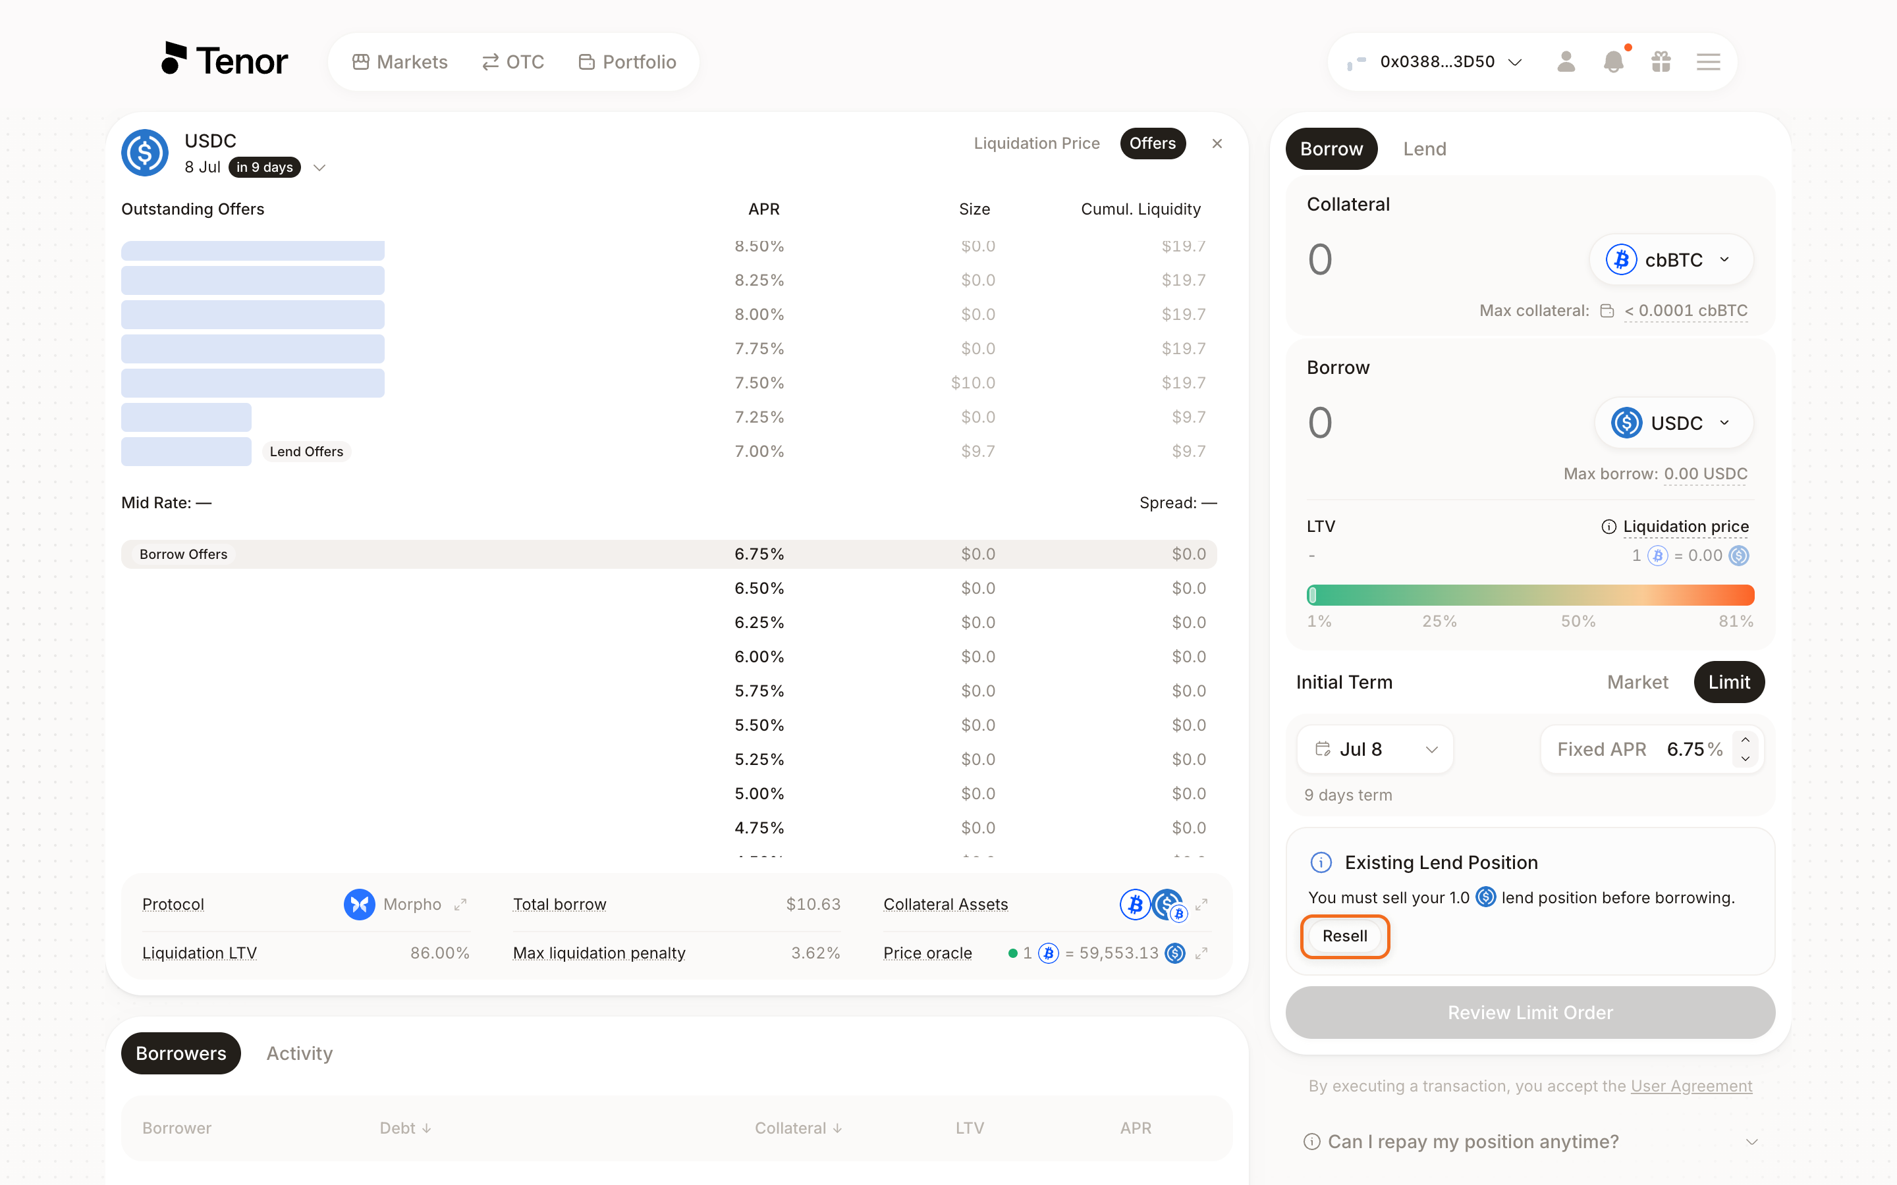The height and width of the screenshot is (1185, 1897).
Task: Open the Activity tab
Action: pyautogui.click(x=300, y=1053)
